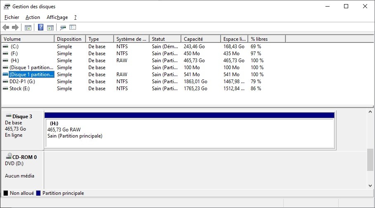Sort the list by Capacité column
Screen dimensions: 375x208
(200, 39)
